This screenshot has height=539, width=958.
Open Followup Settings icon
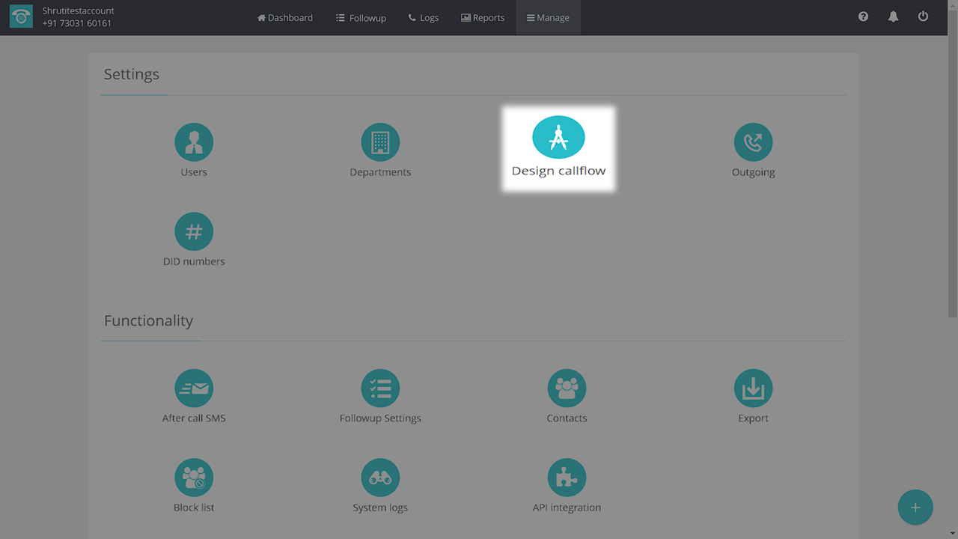pos(380,389)
